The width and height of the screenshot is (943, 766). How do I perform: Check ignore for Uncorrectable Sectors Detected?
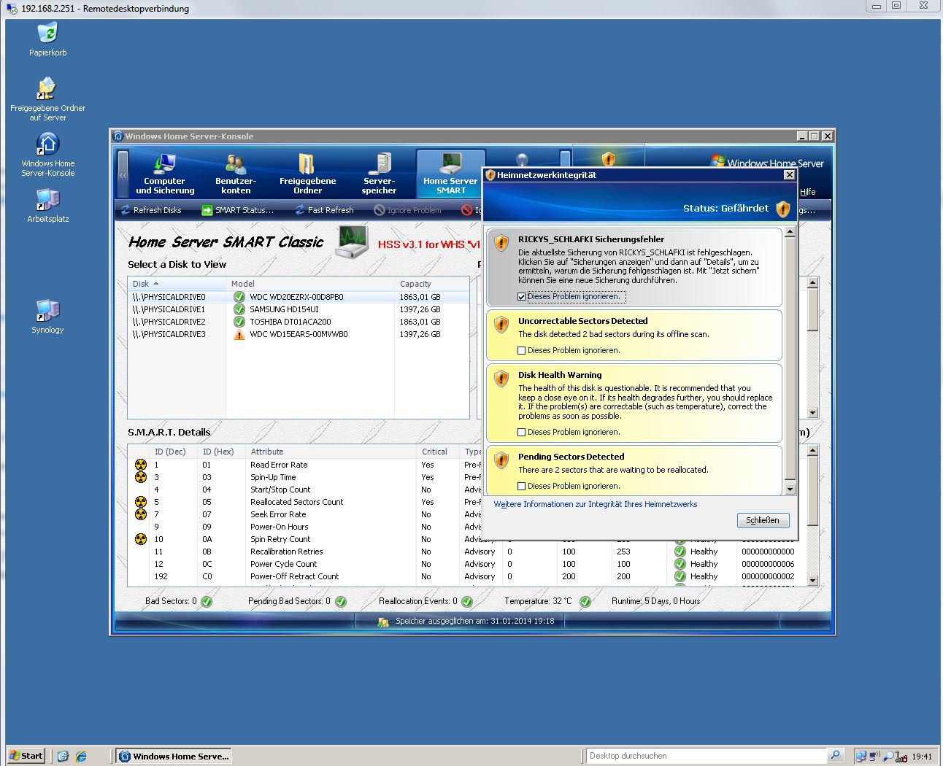tap(522, 351)
